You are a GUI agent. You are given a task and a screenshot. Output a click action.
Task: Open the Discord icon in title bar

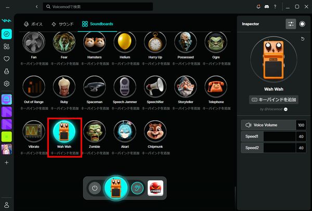tap(267, 7)
